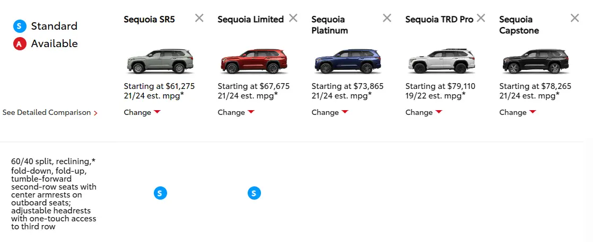The image size is (593, 242).
Task: Remove Sequoia TRD Pro from comparison
Action: tap(481, 18)
